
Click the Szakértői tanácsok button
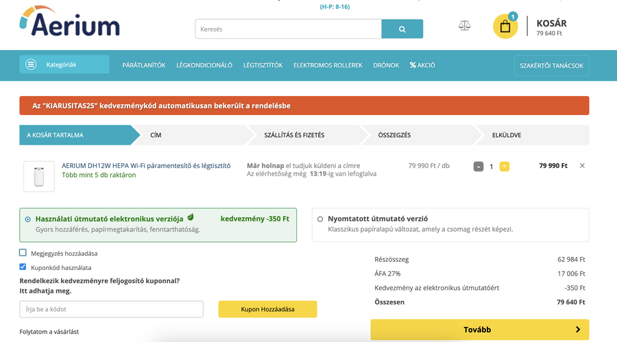coord(551,66)
